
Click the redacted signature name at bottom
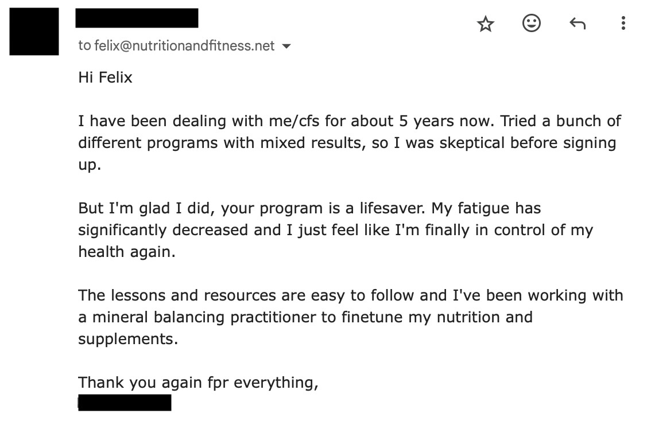125,403
